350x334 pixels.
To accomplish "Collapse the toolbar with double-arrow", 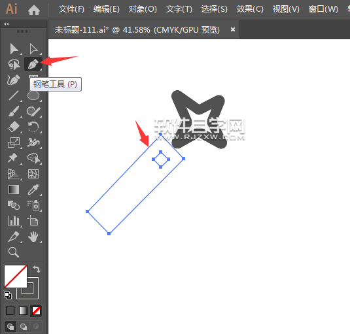I will click(7, 24).
